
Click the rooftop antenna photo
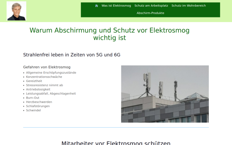click(x=165, y=94)
